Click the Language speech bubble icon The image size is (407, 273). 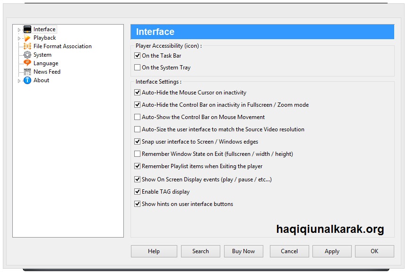27,63
